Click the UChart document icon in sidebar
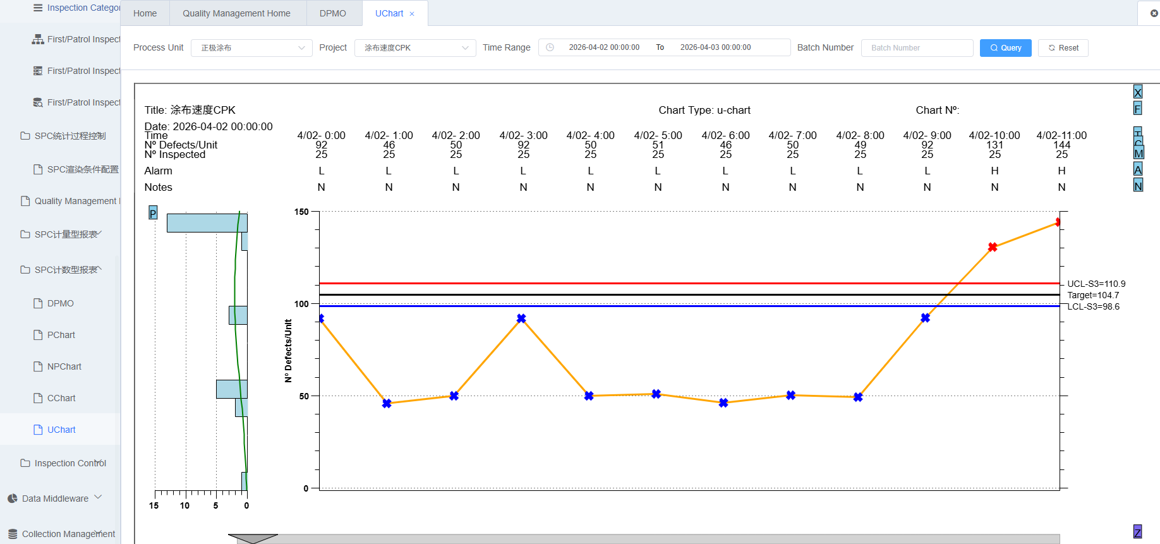Screen dimensions: 1160x544 (x=38, y=430)
